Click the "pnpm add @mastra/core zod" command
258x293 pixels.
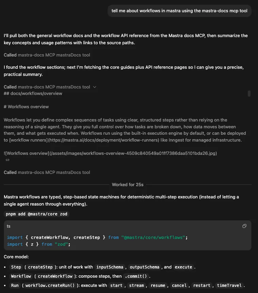pyautogui.click(x=36, y=214)
